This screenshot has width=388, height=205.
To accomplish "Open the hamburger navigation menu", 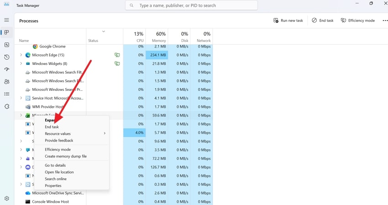I will (7, 20).
